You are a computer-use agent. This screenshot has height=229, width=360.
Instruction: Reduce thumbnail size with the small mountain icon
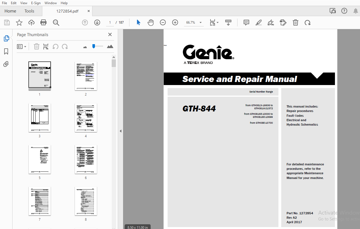[x=85, y=47]
